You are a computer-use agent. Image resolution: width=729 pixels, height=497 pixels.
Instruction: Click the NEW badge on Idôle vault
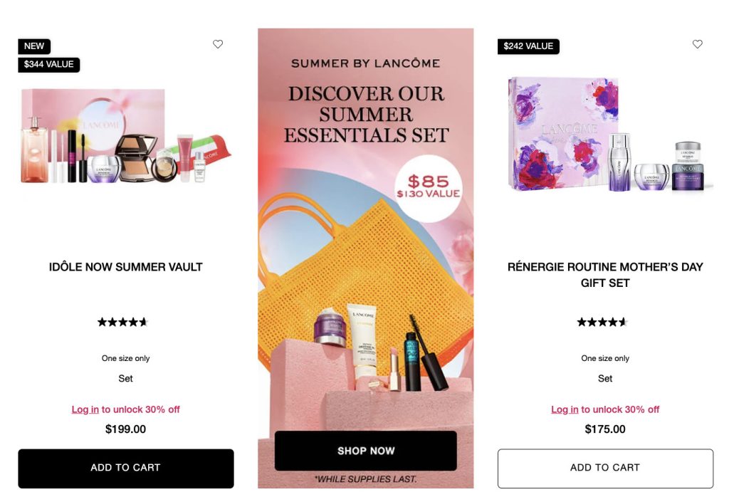click(34, 46)
